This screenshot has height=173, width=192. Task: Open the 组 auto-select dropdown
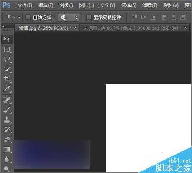click(69, 17)
